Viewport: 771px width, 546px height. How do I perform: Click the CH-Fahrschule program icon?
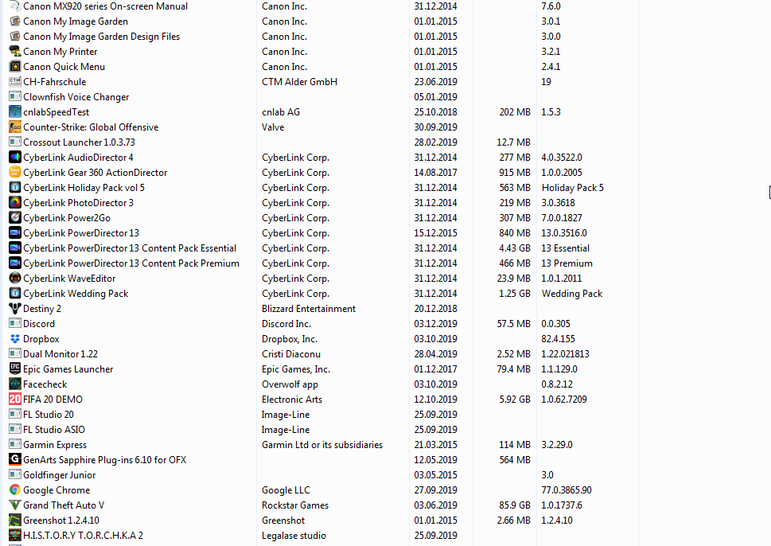(15, 82)
